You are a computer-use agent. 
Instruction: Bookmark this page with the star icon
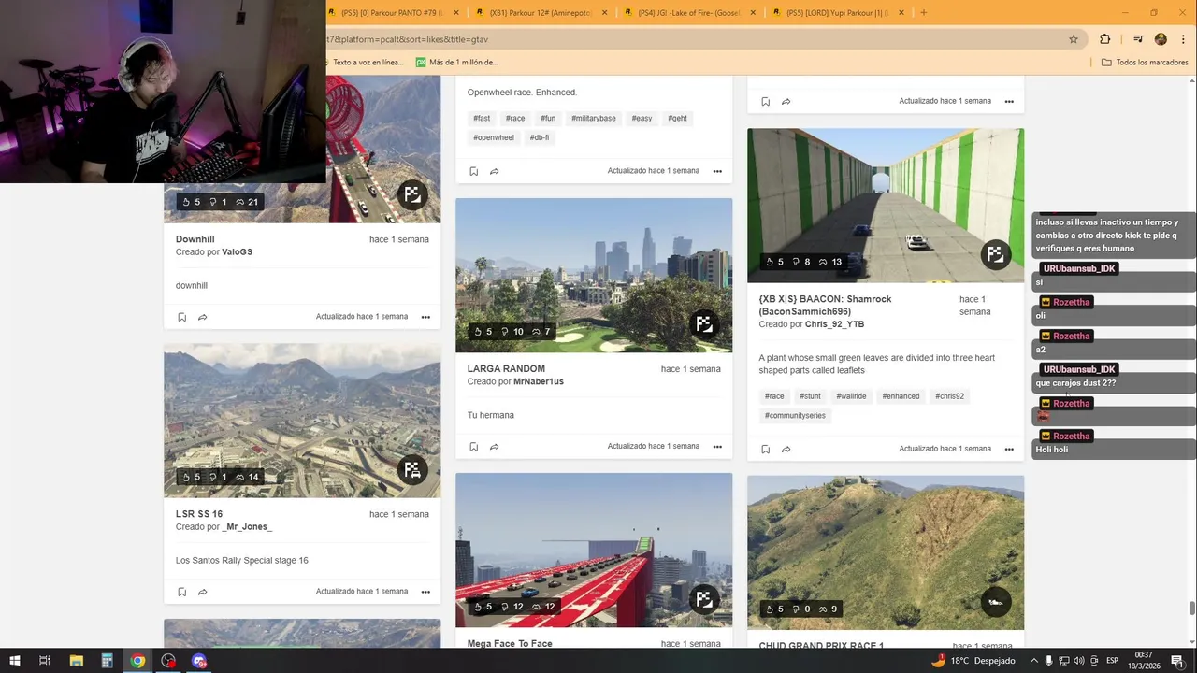pos(1074,39)
